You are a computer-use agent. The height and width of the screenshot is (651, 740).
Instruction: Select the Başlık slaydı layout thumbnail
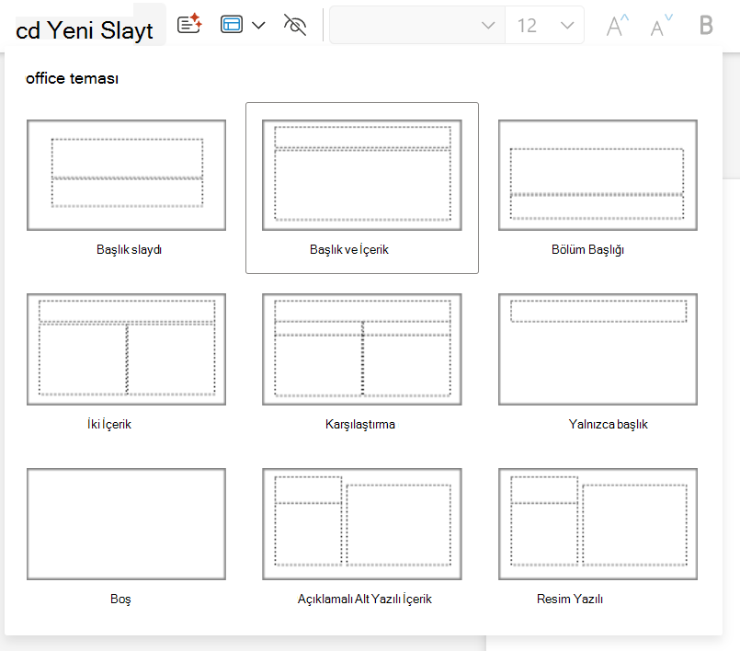[127, 175]
